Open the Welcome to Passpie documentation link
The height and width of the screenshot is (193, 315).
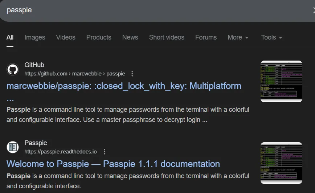[113, 164]
